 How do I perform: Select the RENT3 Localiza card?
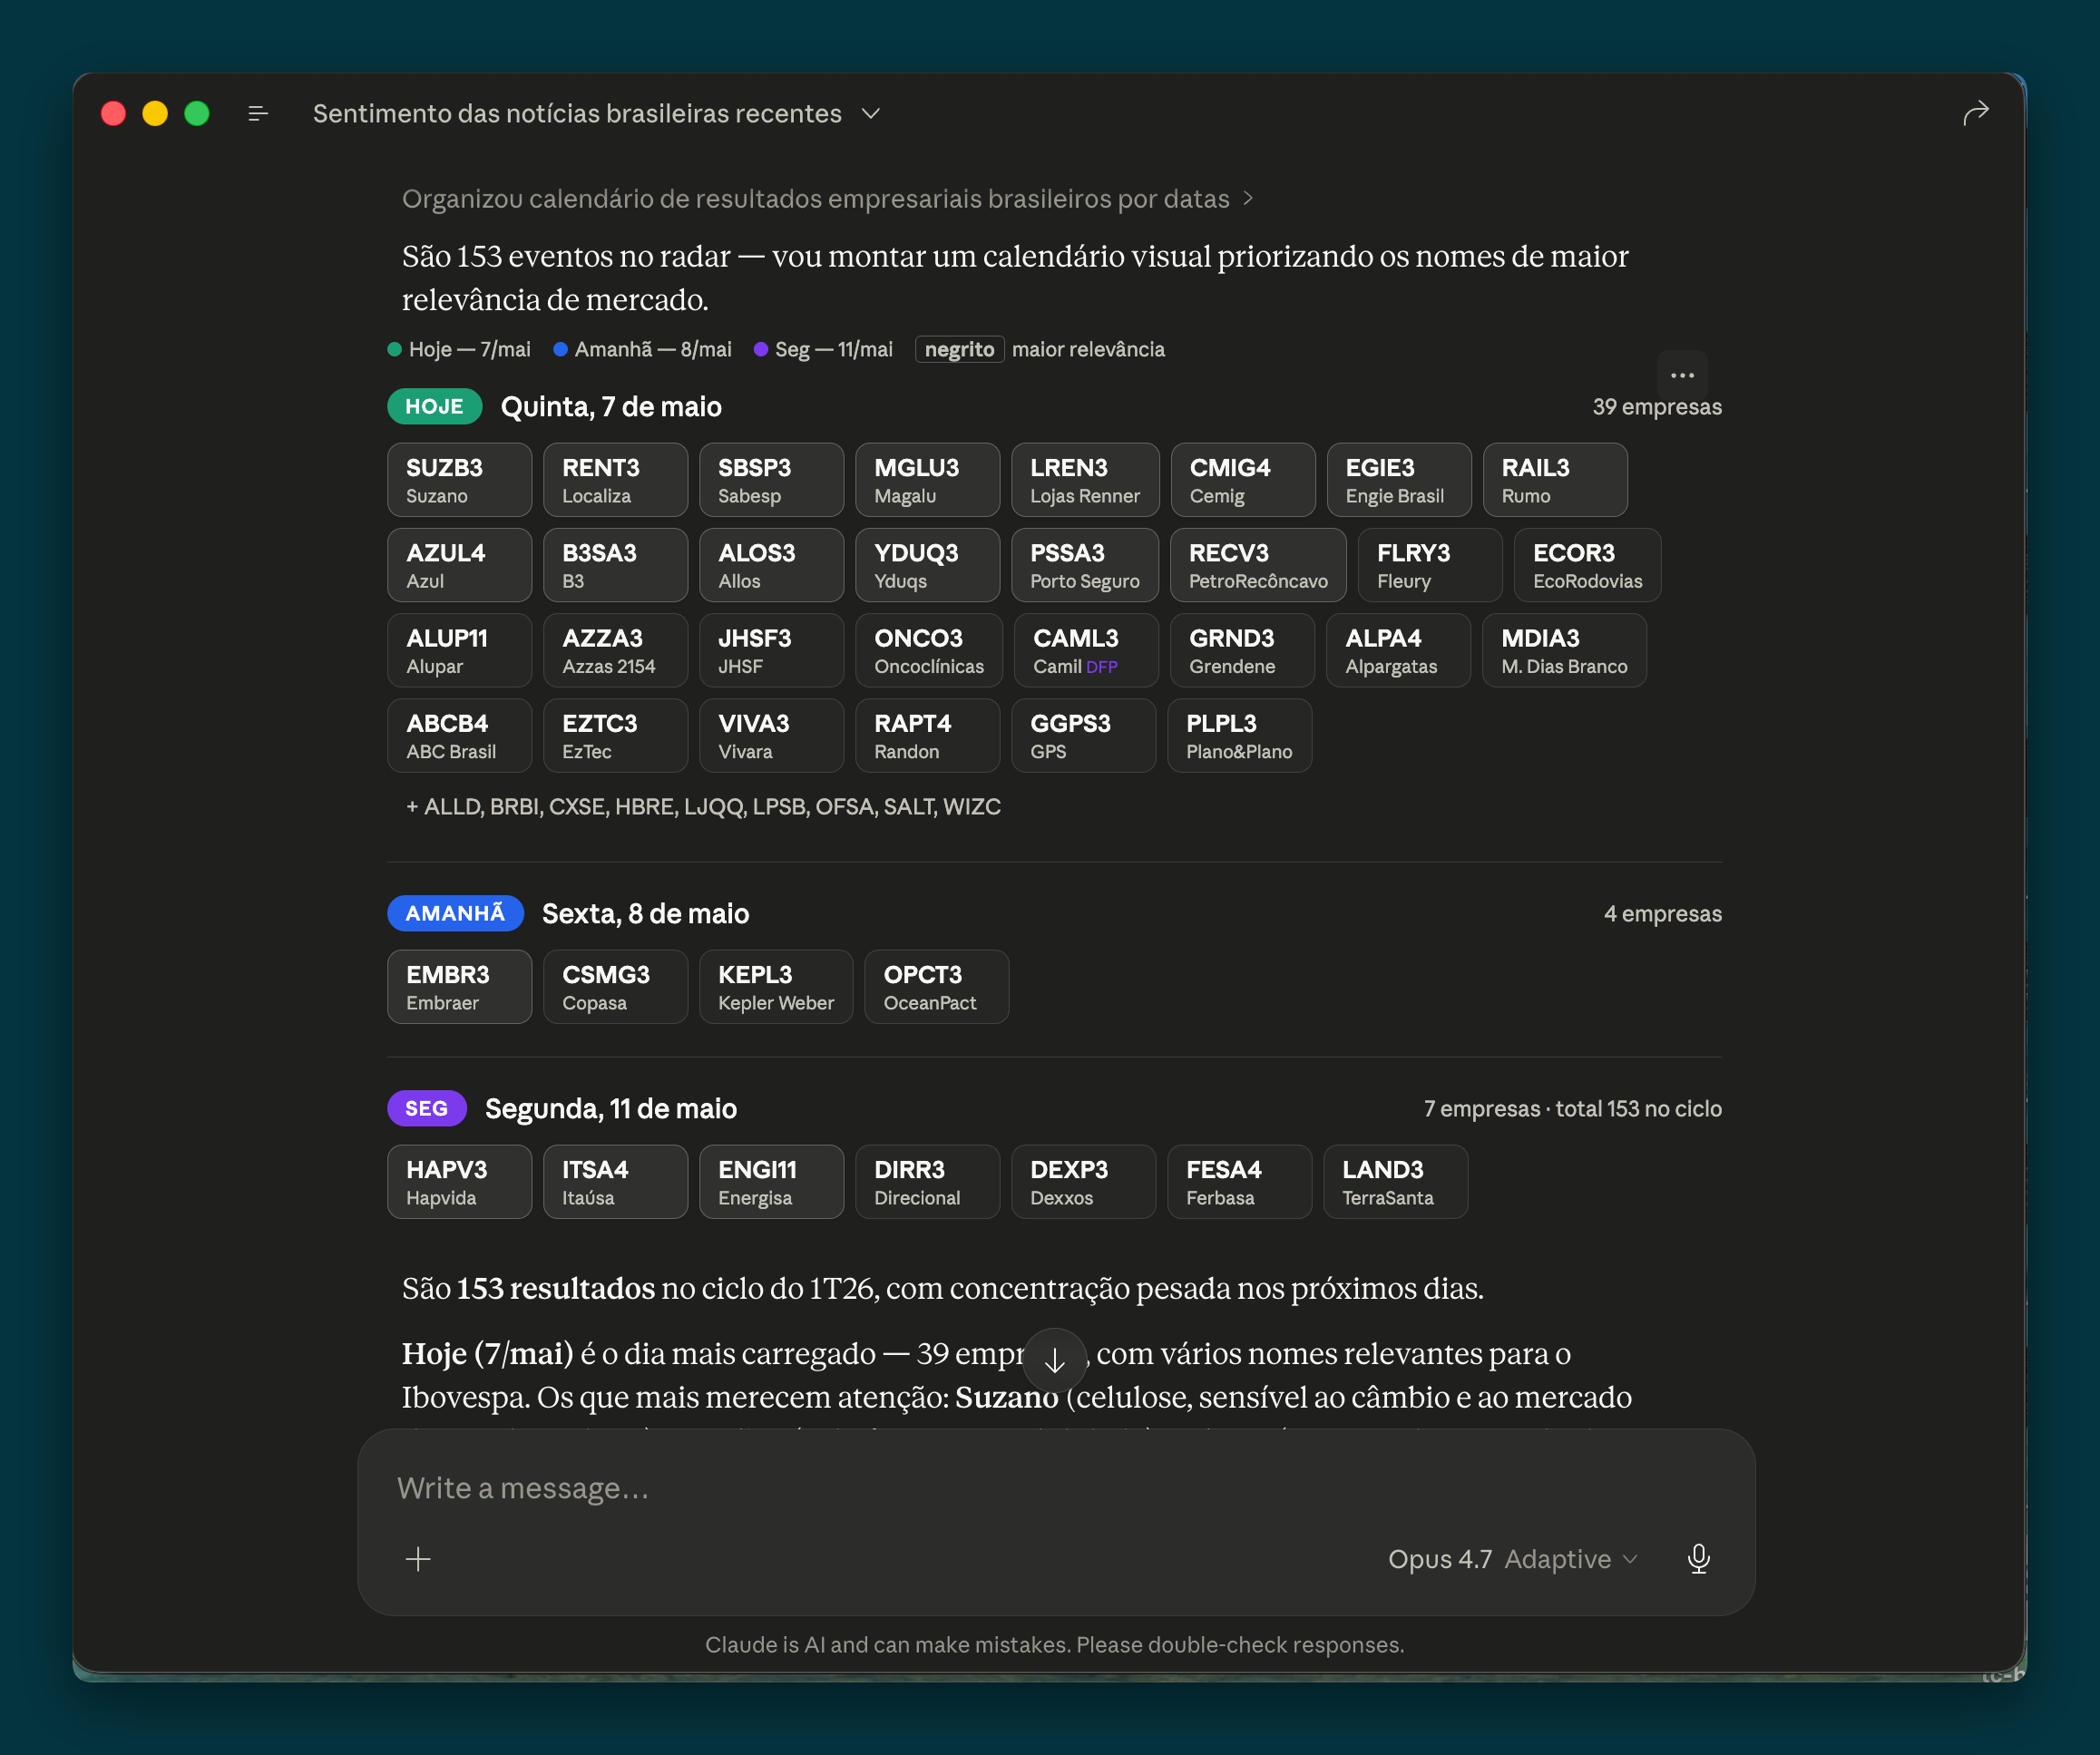coord(615,480)
